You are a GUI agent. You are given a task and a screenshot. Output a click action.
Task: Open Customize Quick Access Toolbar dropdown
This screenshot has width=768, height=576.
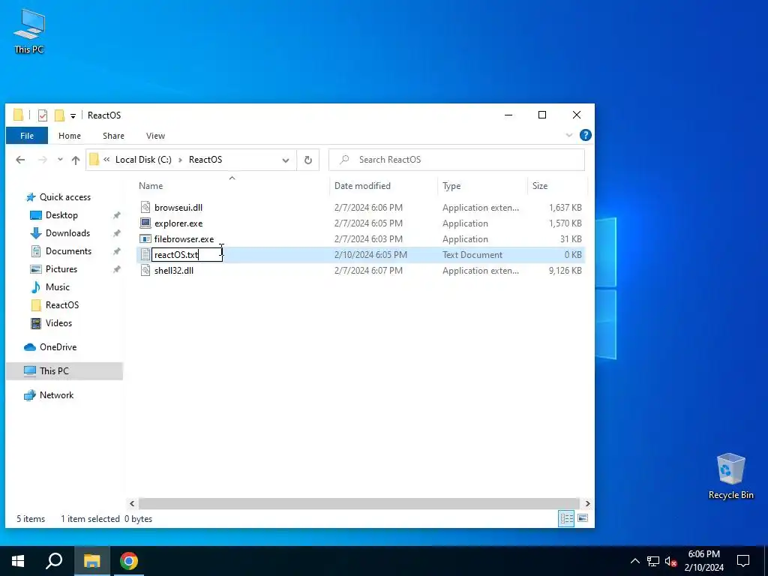[73, 115]
